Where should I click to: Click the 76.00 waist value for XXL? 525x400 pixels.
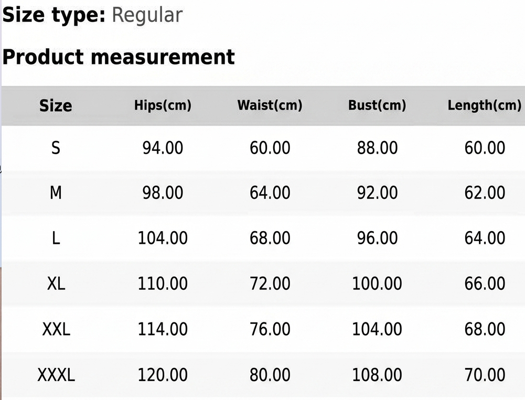click(270, 329)
